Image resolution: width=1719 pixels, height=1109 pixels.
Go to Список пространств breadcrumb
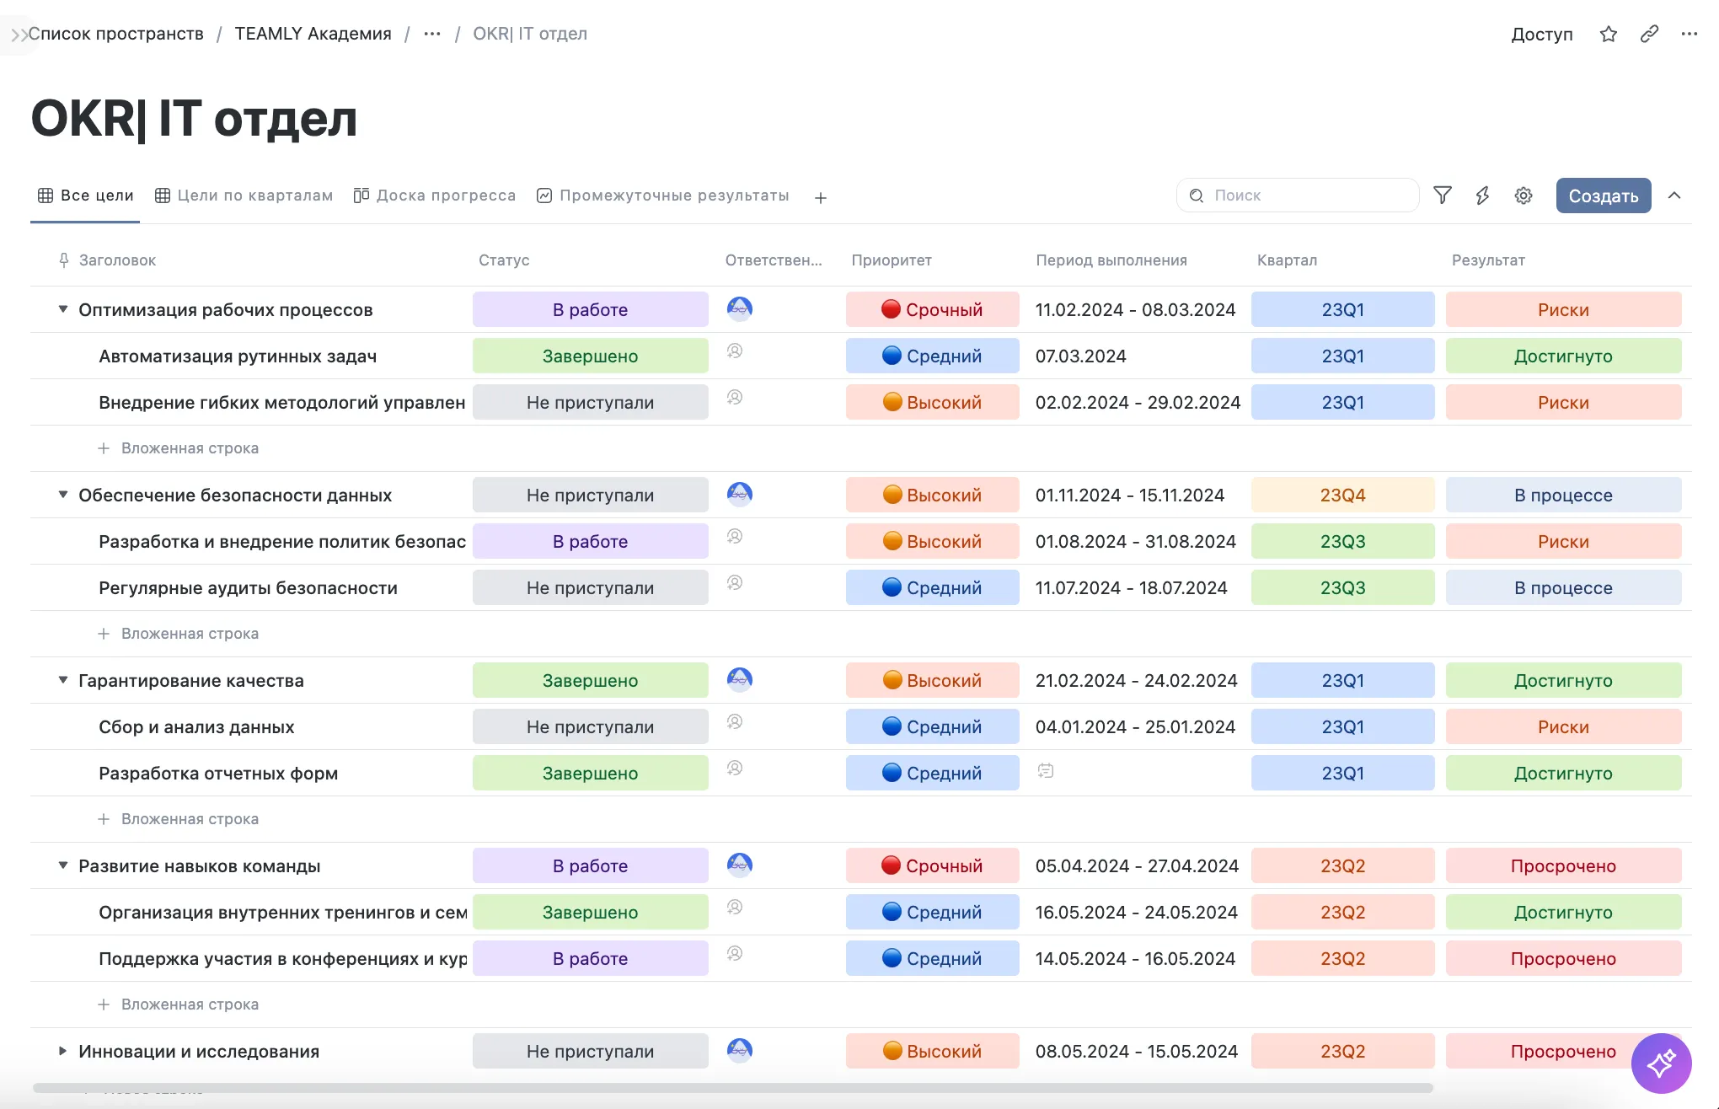116,34
